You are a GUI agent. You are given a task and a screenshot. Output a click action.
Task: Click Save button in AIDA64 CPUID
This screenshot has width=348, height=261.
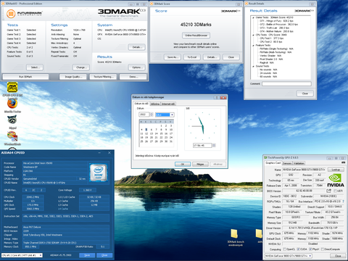(x=87, y=255)
